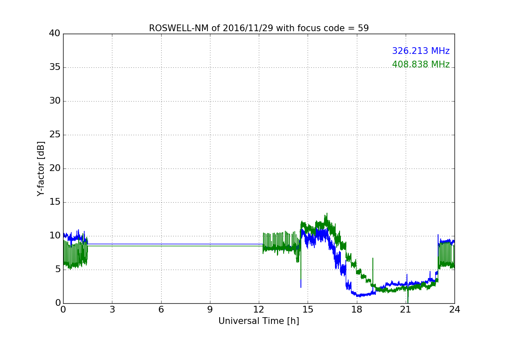The image size is (505, 337).
Task: Click the y-axis tick label '30'
Action: [x=55, y=101]
